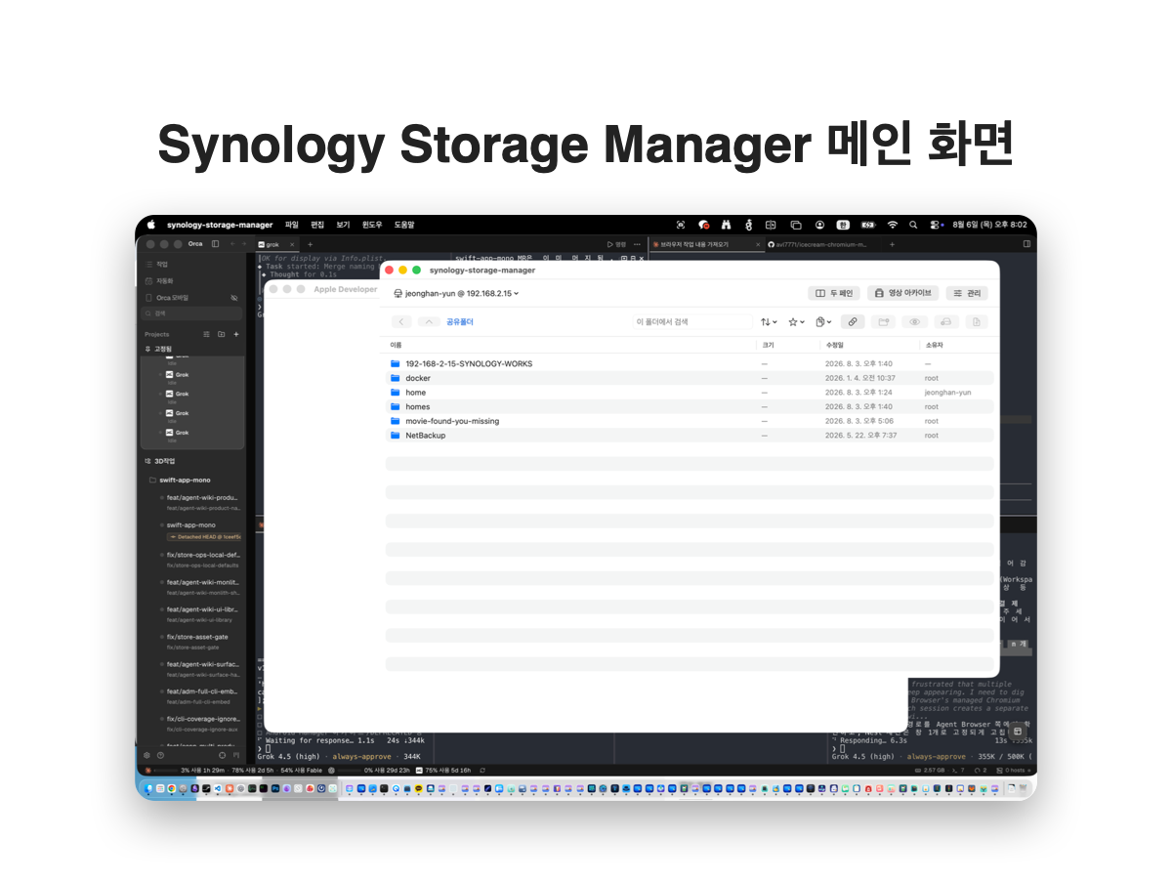The image size is (1172, 879).
Task: Open the 보기 menu
Action: click(343, 225)
